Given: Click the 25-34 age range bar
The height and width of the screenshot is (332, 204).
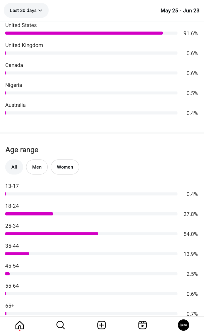Looking at the screenshot, I should (x=91, y=234).
